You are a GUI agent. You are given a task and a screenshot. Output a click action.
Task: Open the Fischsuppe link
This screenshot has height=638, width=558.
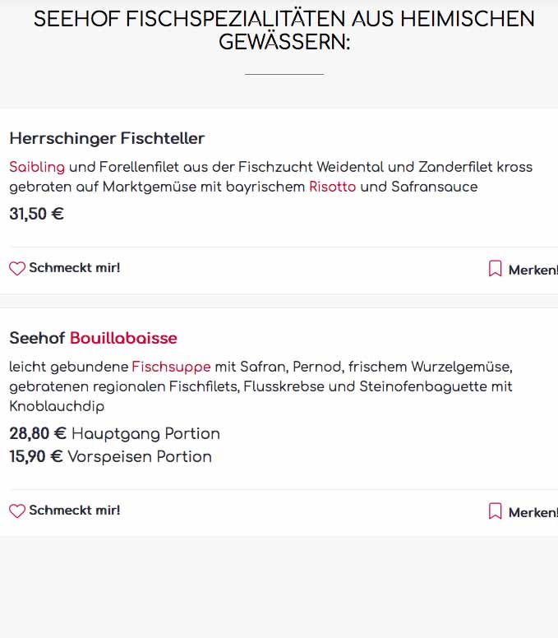171,366
